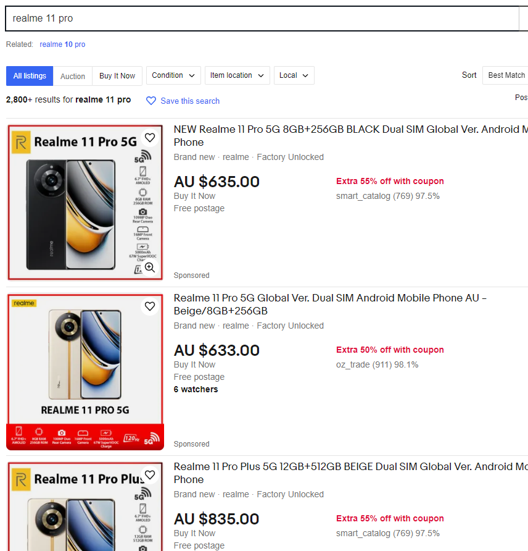528x551 pixels.
Task: Click the Save this search link
Action: pos(190,101)
